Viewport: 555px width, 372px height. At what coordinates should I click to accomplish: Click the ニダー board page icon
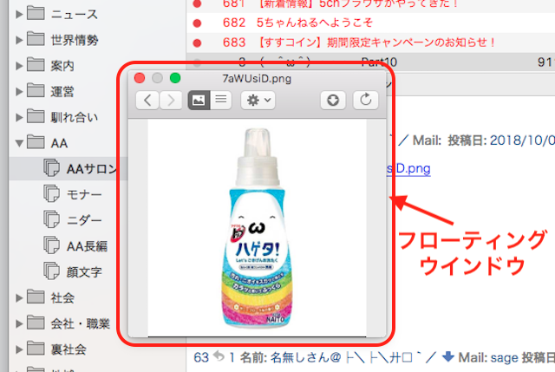(x=52, y=219)
